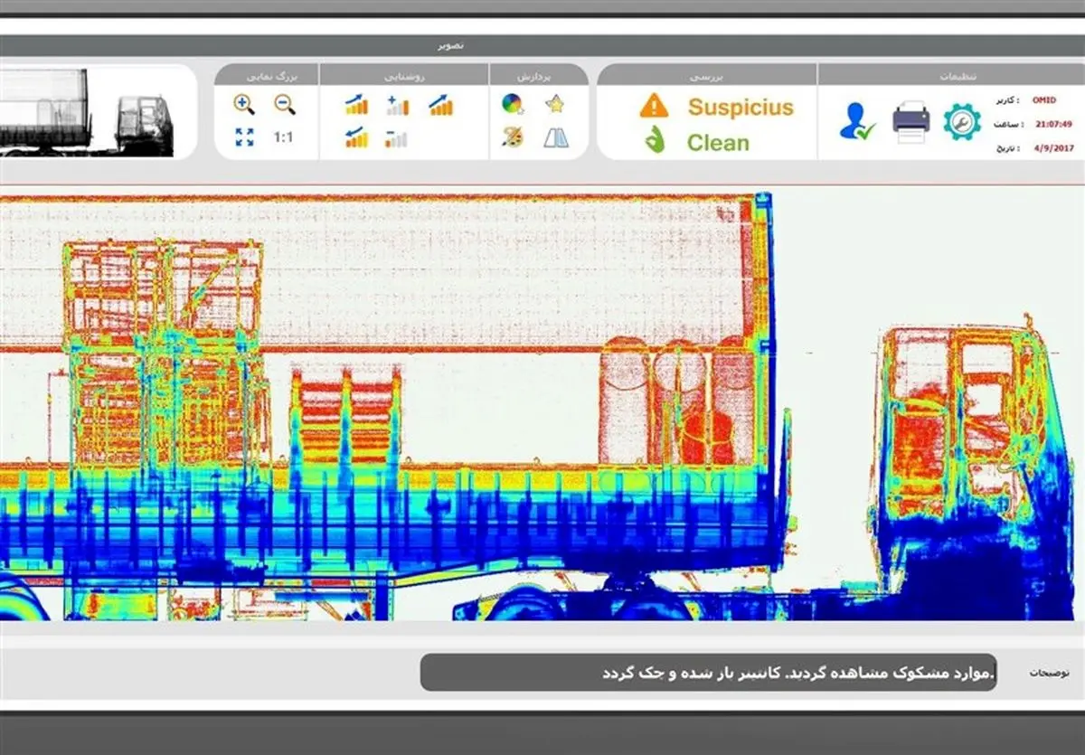The height and width of the screenshot is (755, 1085).
Task: Click the توضیحات description label
Action: pyautogui.click(x=1050, y=674)
